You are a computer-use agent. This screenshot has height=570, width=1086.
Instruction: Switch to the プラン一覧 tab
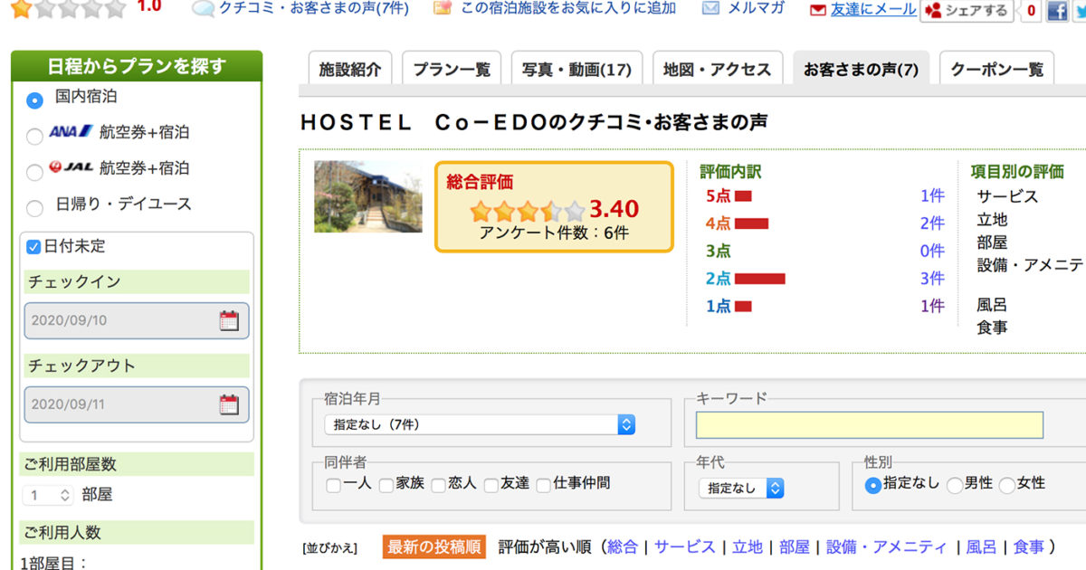click(x=452, y=69)
